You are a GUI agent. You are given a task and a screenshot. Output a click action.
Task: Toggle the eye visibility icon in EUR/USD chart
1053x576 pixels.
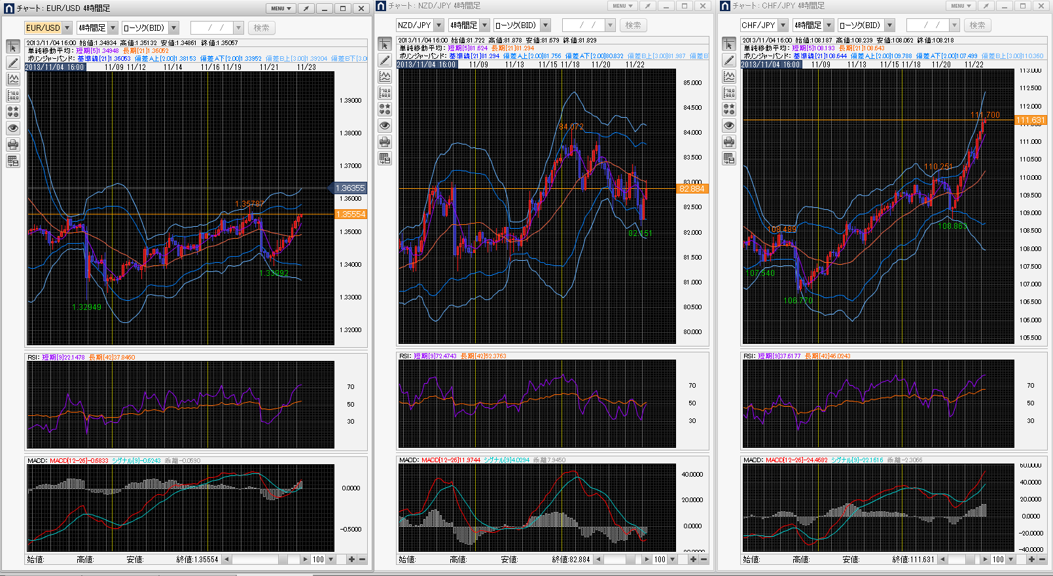[x=13, y=128]
